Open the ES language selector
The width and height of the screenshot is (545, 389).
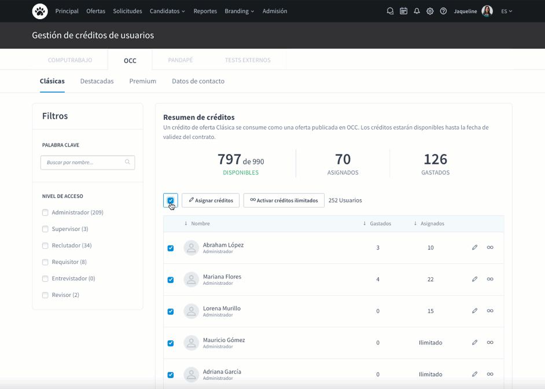click(x=506, y=11)
